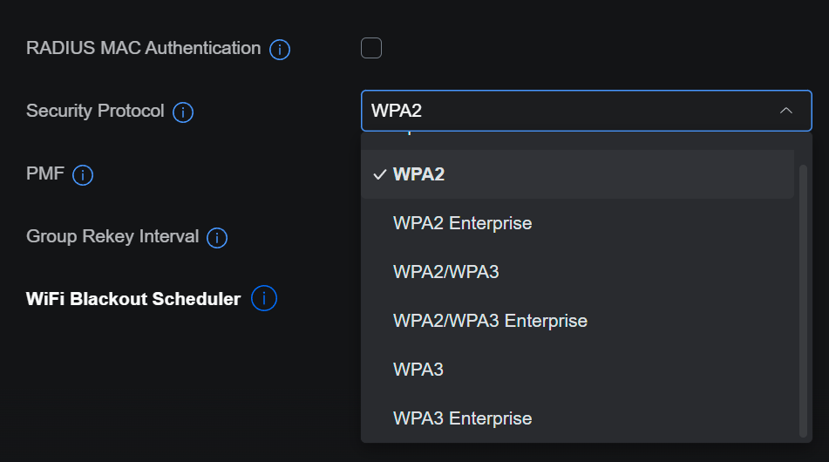
Task: Click the Security Protocol info icon
Action: (x=183, y=112)
